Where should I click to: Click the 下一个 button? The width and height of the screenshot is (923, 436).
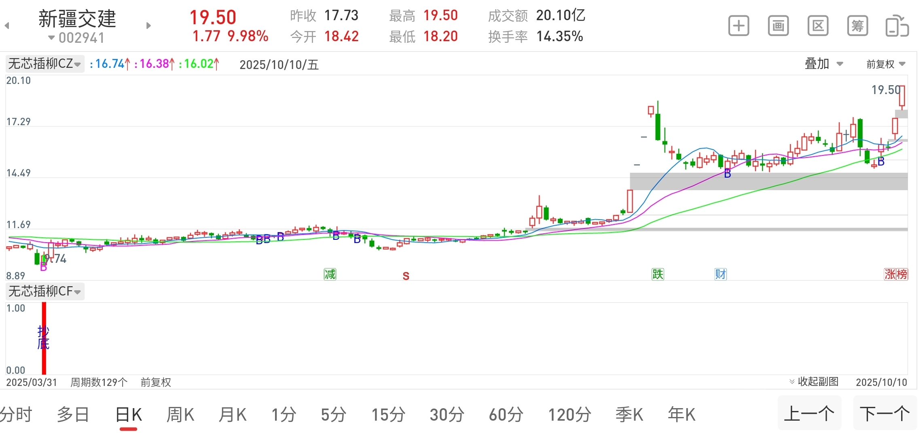pos(885,413)
